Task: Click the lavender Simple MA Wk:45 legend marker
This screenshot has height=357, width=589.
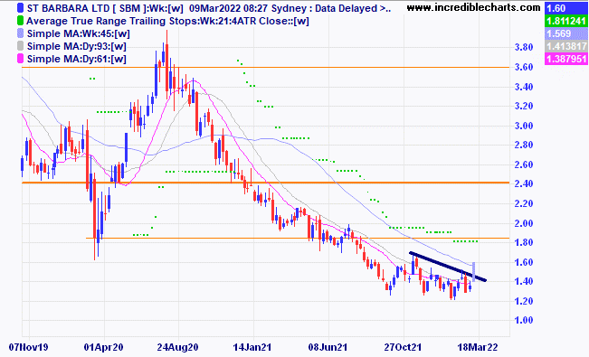Action: (x=20, y=33)
